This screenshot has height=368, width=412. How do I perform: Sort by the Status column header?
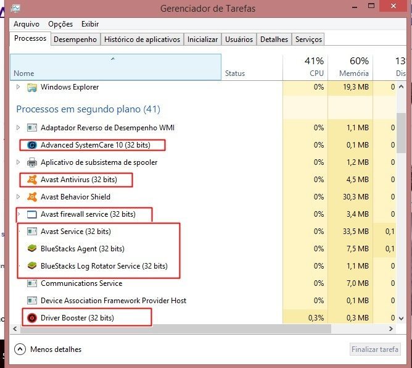pyautogui.click(x=252, y=67)
